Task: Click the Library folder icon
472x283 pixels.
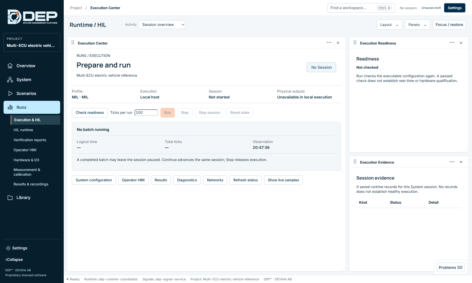Action: [x=10, y=198]
